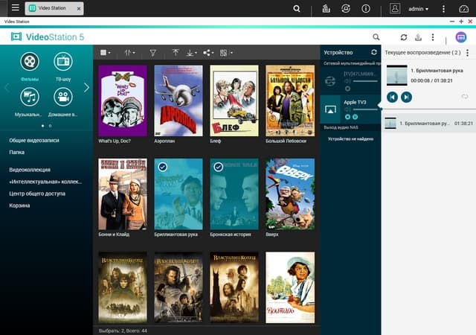Open the admin user dropdown

click(x=418, y=9)
